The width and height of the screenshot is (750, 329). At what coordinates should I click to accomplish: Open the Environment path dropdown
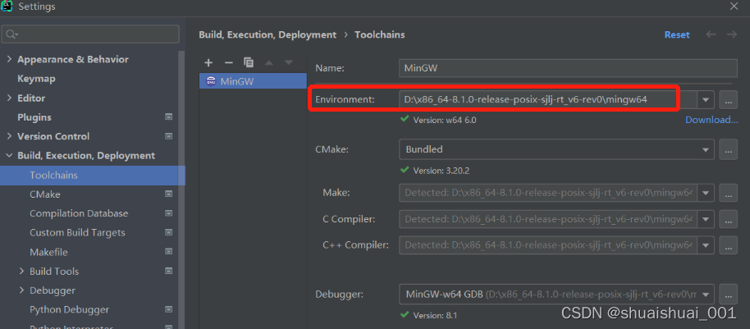tap(706, 100)
